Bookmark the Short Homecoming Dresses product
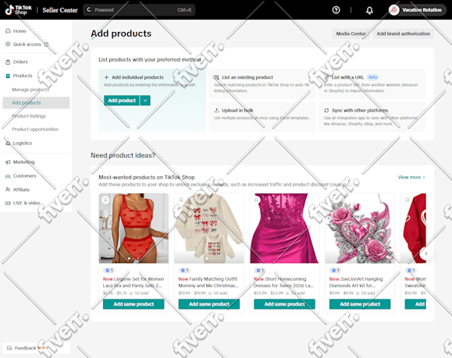 257,200
